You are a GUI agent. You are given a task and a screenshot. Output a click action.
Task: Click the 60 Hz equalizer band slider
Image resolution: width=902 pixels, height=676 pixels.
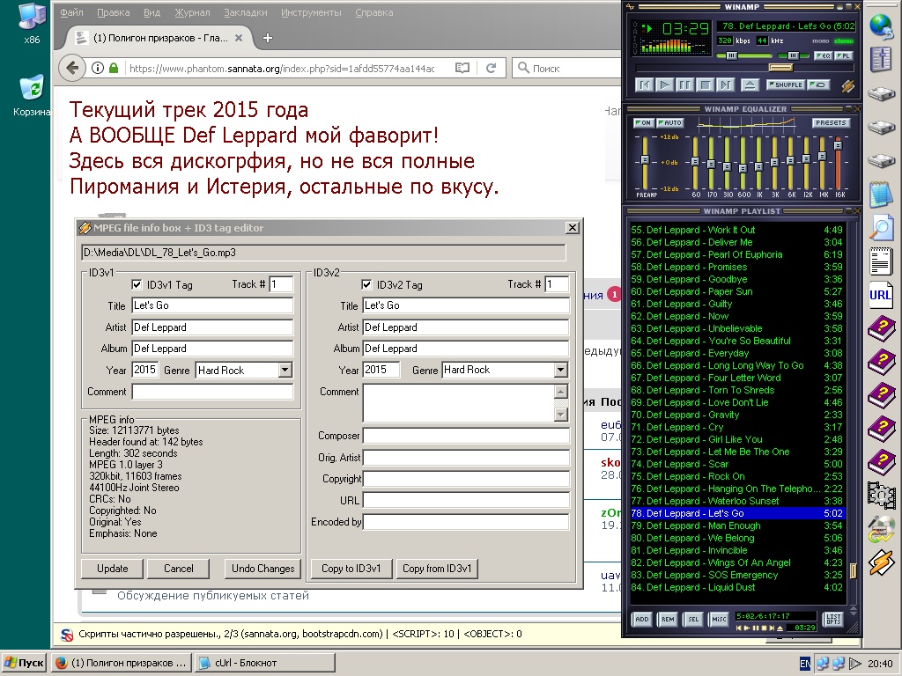pos(695,163)
